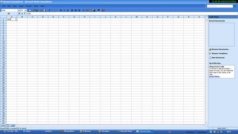Open the Tools menu
The height and width of the screenshot is (134, 238).
[x=36, y=6]
